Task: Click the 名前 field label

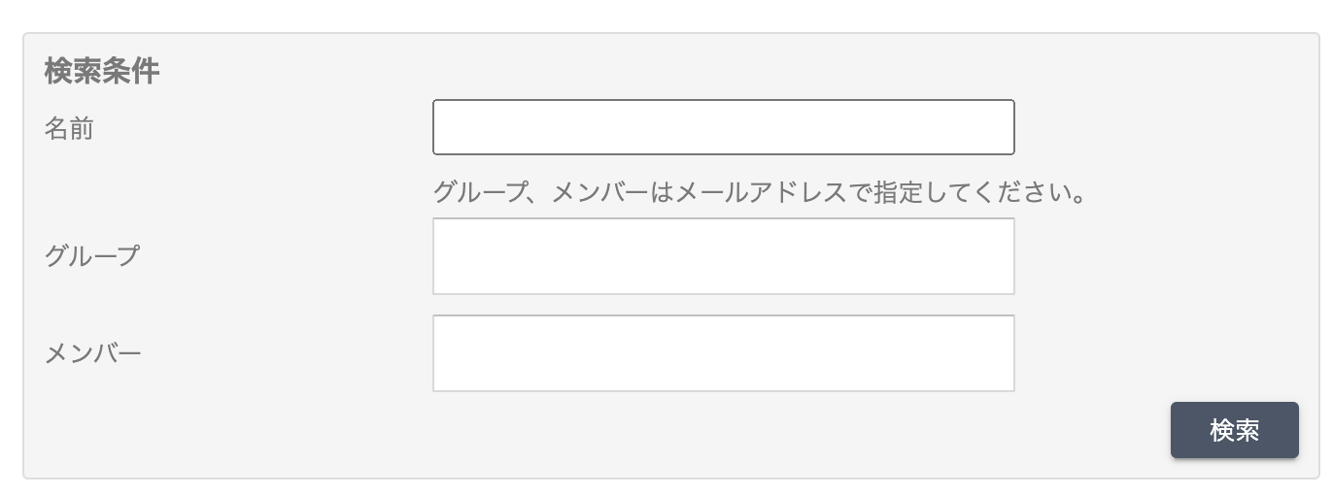Action: coord(69,128)
